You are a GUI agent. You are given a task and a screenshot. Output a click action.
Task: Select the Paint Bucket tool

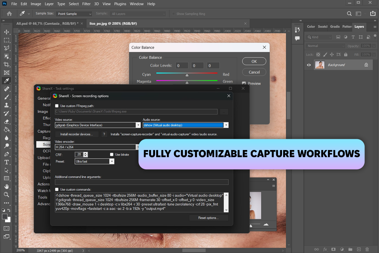(7, 130)
